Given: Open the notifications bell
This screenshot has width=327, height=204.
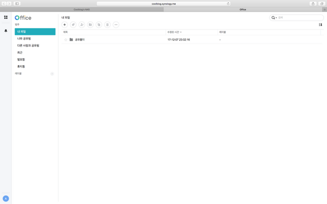Looking at the screenshot, I should [6, 31].
